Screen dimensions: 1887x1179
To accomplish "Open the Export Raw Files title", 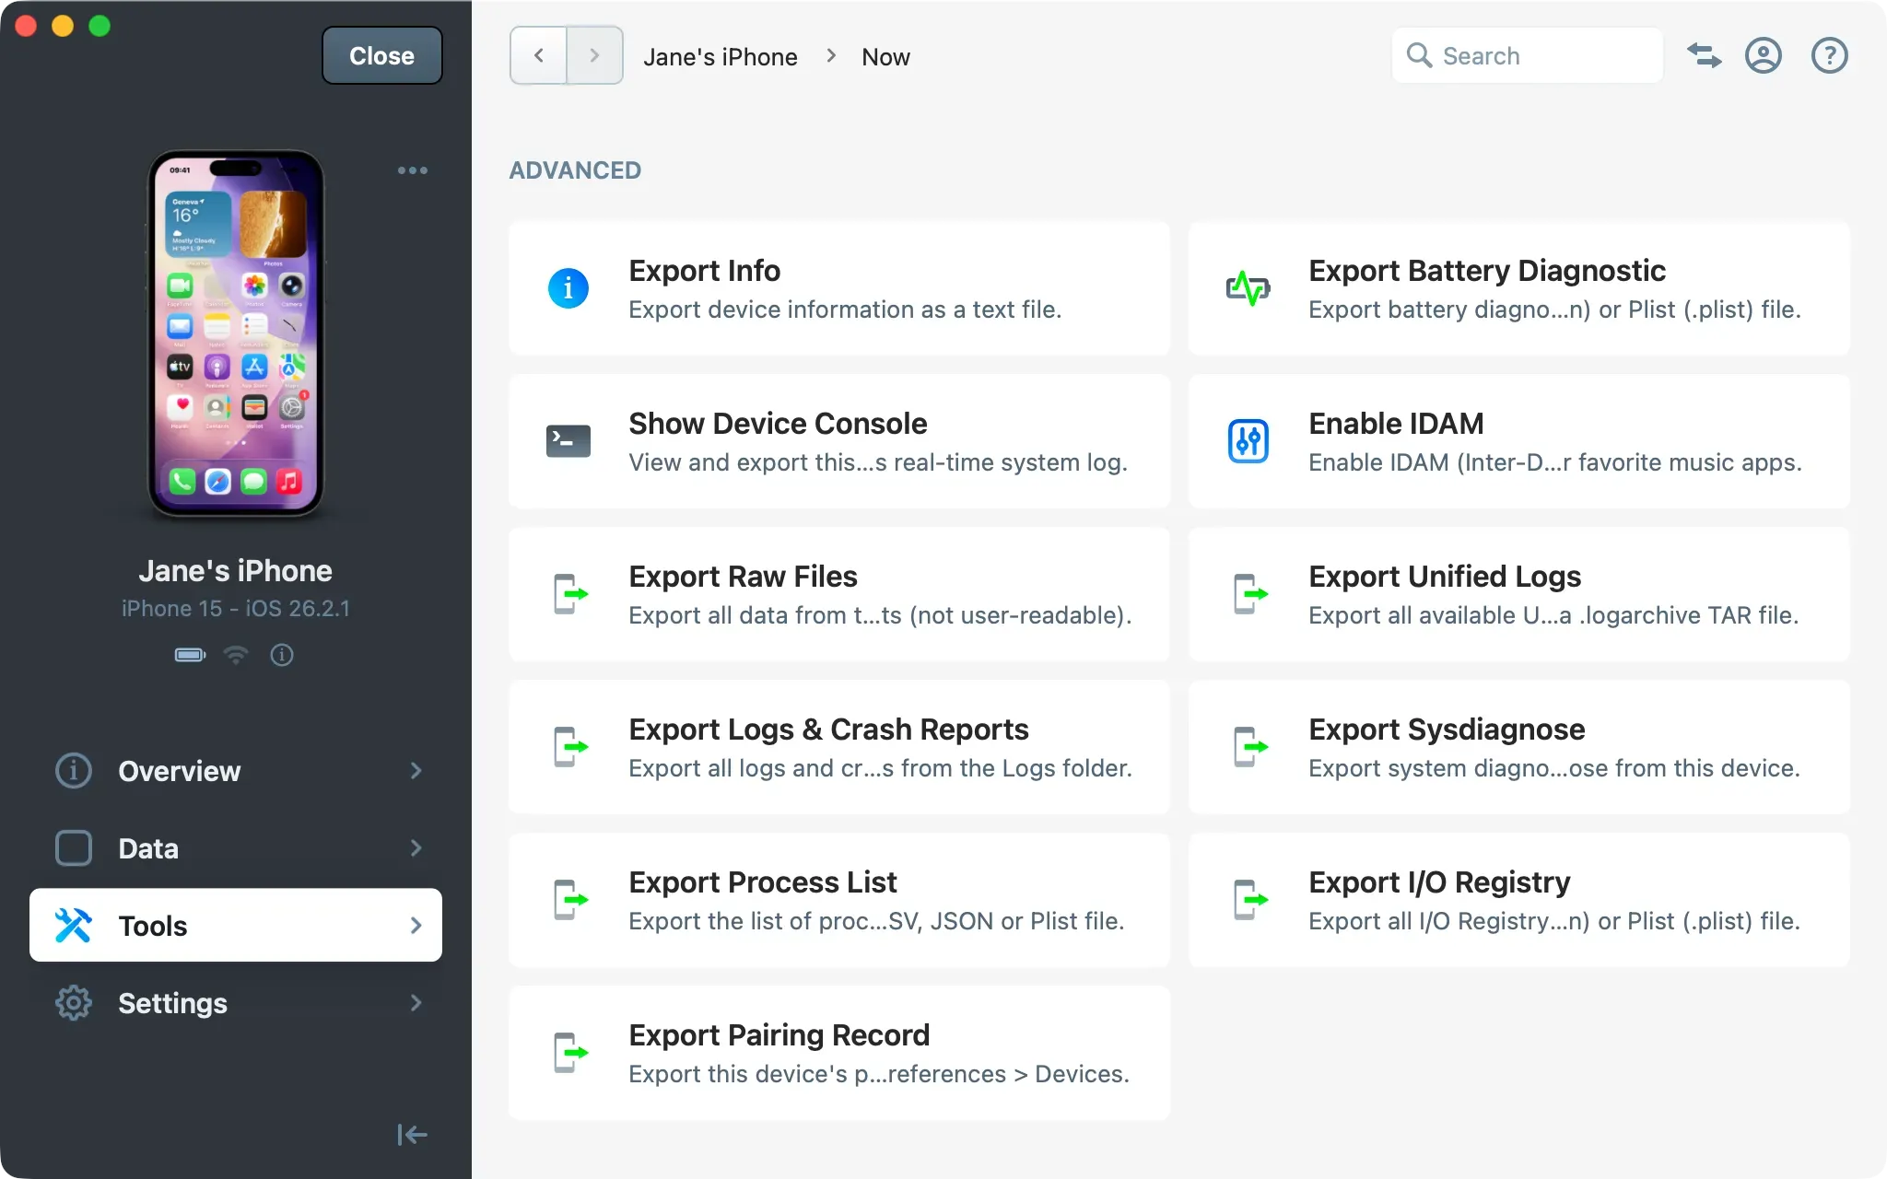I will coord(743,576).
